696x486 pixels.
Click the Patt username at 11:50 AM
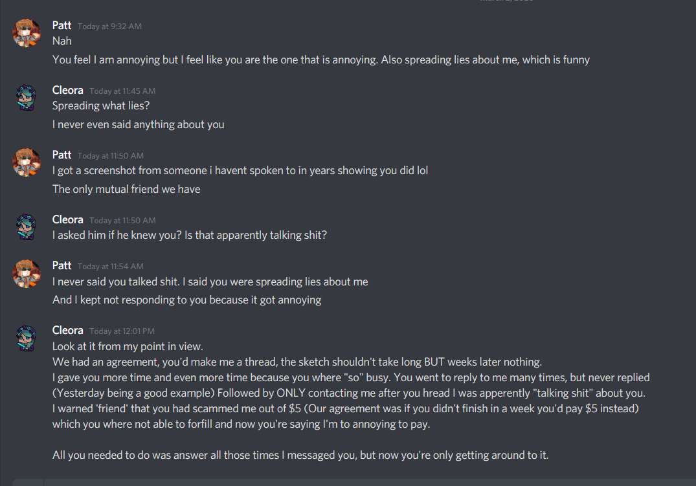pyautogui.click(x=62, y=155)
